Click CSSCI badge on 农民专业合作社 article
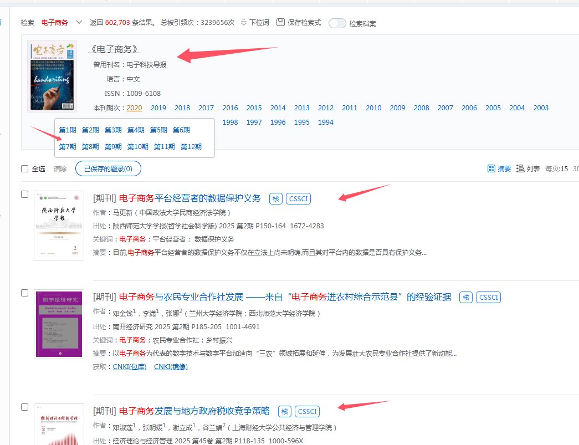The height and width of the screenshot is (445, 579). [489, 297]
